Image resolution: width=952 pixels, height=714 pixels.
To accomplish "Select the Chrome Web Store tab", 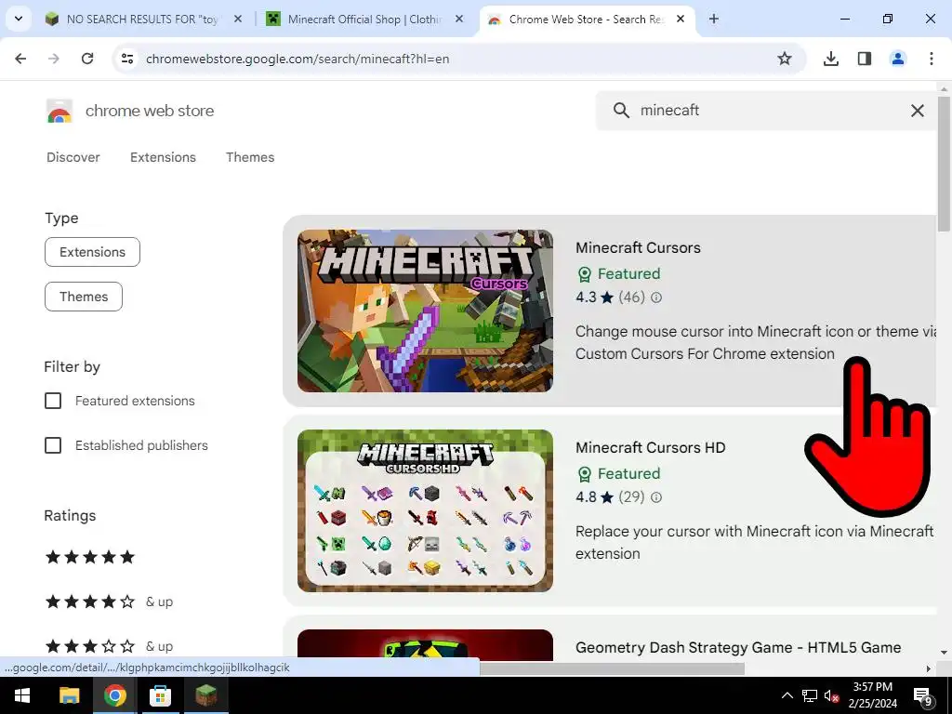I will pos(587,19).
